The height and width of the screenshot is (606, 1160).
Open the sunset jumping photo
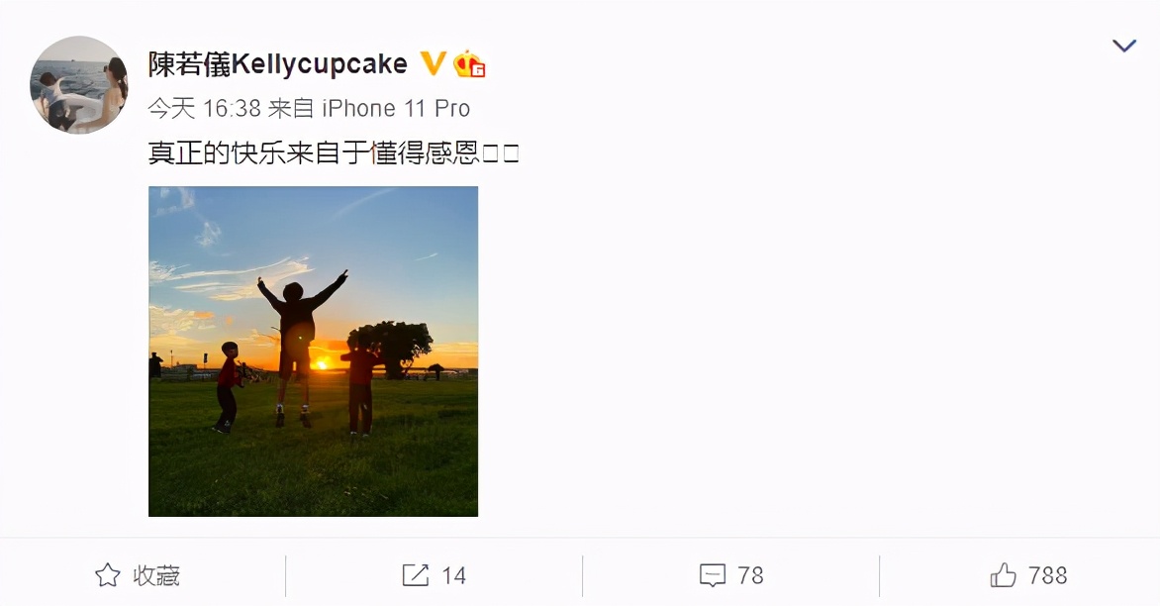click(314, 352)
